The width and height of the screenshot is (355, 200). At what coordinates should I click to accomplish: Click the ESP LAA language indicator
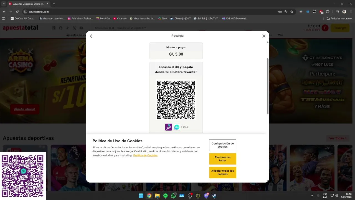325,196
